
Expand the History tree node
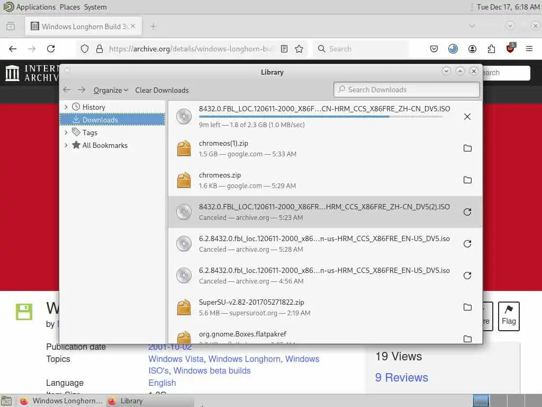tap(66, 107)
